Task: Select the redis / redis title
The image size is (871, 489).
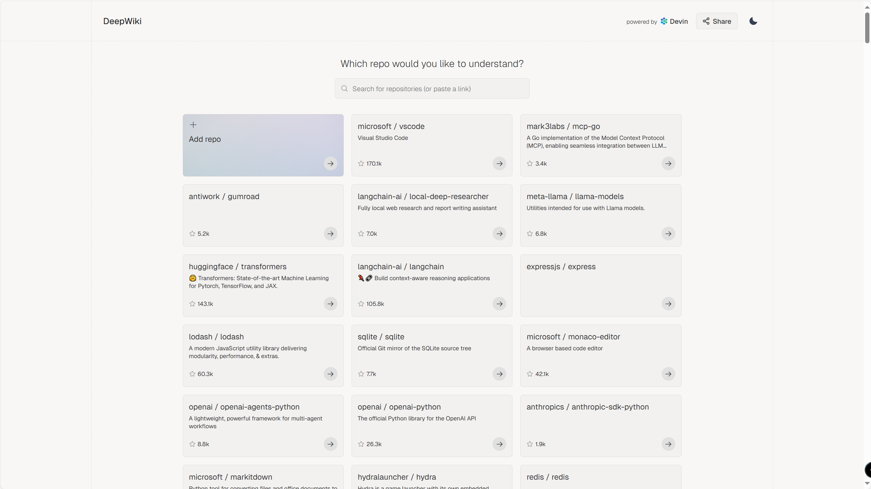Action: pos(548,477)
